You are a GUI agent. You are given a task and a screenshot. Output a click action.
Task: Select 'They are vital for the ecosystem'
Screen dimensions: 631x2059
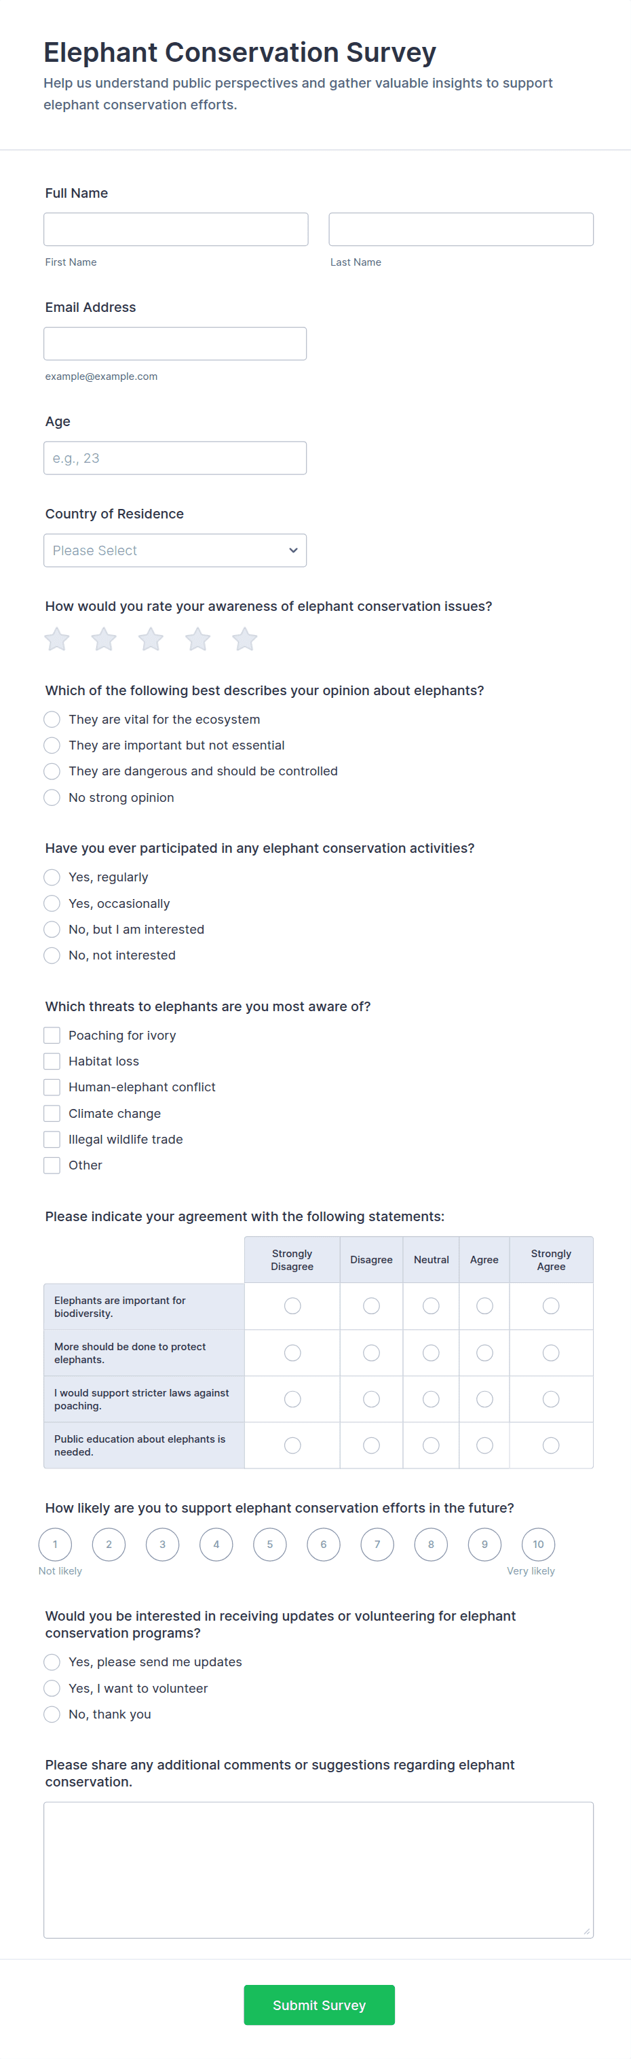tap(52, 720)
